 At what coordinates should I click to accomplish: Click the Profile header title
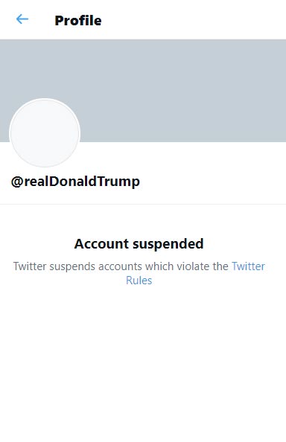tap(78, 21)
